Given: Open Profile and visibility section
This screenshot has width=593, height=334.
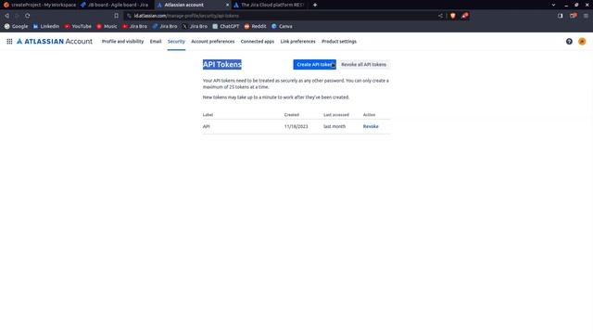Looking at the screenshot, I should (122, 41).
